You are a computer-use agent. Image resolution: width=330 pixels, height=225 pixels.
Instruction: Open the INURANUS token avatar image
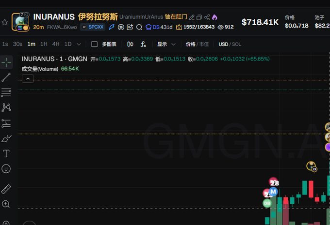[20, 22]
